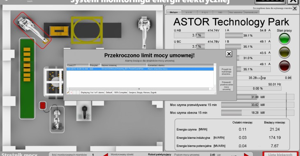Click 'Energia bierna indukcyjna' value 174.19
The image size is (300, 156).
pos(275,138)
